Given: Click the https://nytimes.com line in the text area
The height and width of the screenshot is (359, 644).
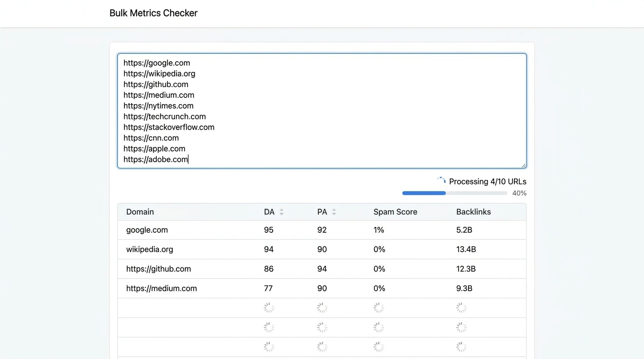Looking at the screenshot, I should click(x=159, y=106).
